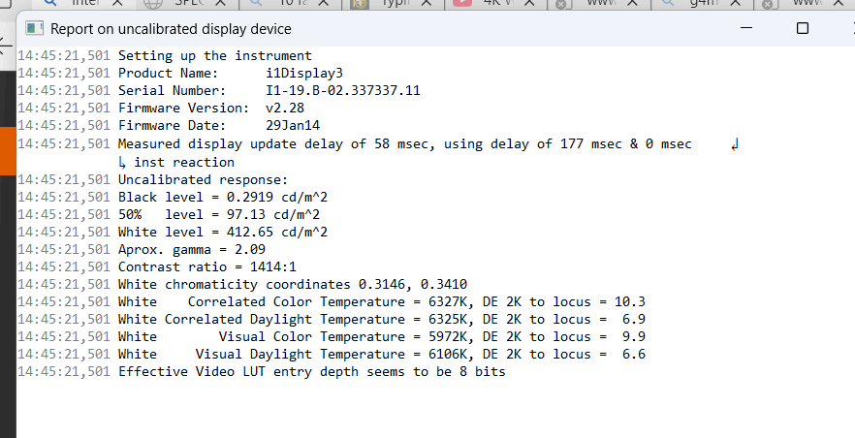Click the Visual Daylight Temperature '6106K' line
Screen dimensions: 855x438
click(x=382, y=354)
